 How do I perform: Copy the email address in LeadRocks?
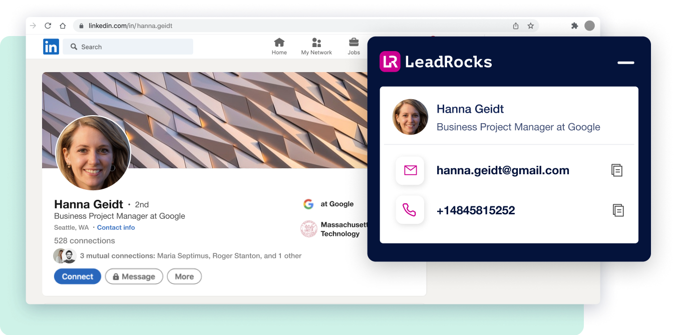(x=617, y=170)
